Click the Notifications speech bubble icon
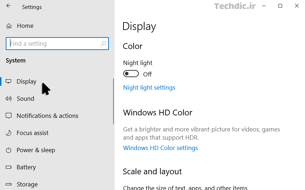The image size is (305, 190). pos(9,116)
